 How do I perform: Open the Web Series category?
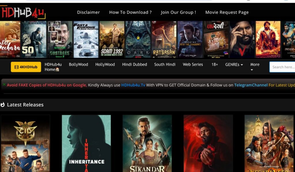point(193,64)
